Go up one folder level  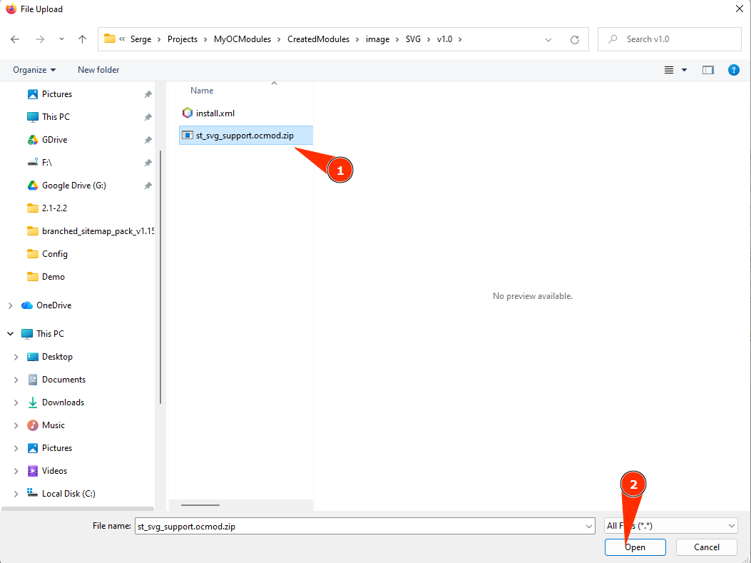83,39
